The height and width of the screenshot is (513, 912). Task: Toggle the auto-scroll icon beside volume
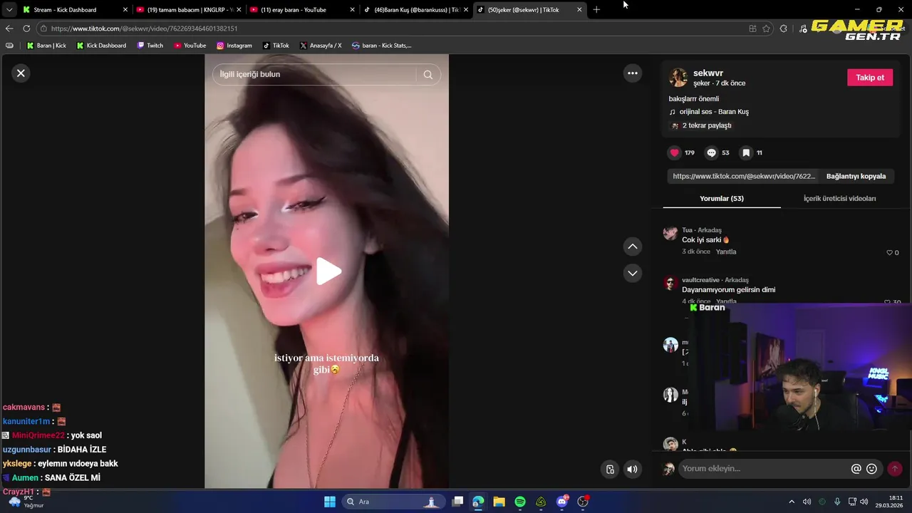[610, 469]
